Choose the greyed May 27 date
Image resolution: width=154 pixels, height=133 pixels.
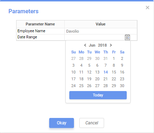point(73,58)
